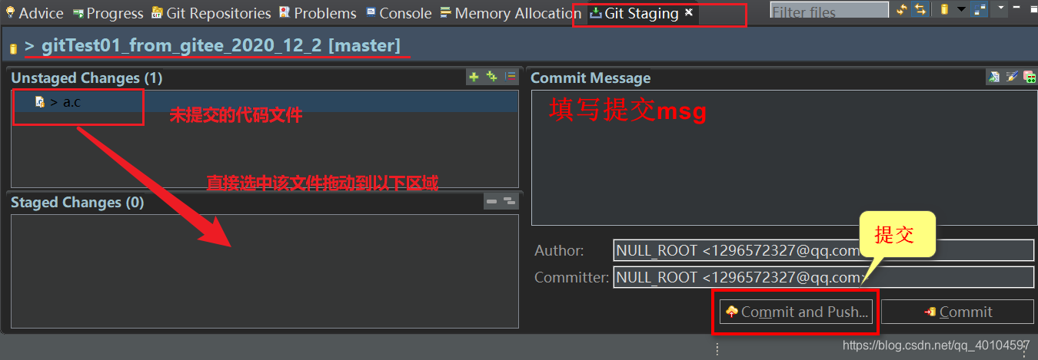Add selected files to index with plus icon
This screenshot has height=360, width=1038.
tap(474, 77)
